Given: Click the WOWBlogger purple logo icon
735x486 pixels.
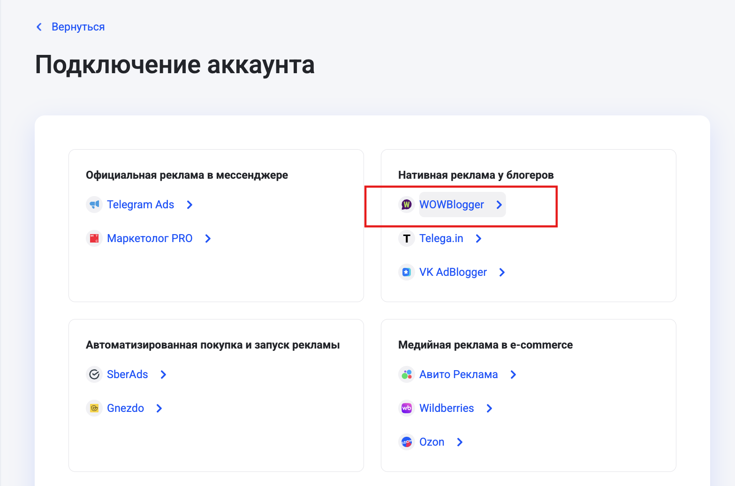Looking at the screenshot, I should pyautogui.click(x=407, y=205).
